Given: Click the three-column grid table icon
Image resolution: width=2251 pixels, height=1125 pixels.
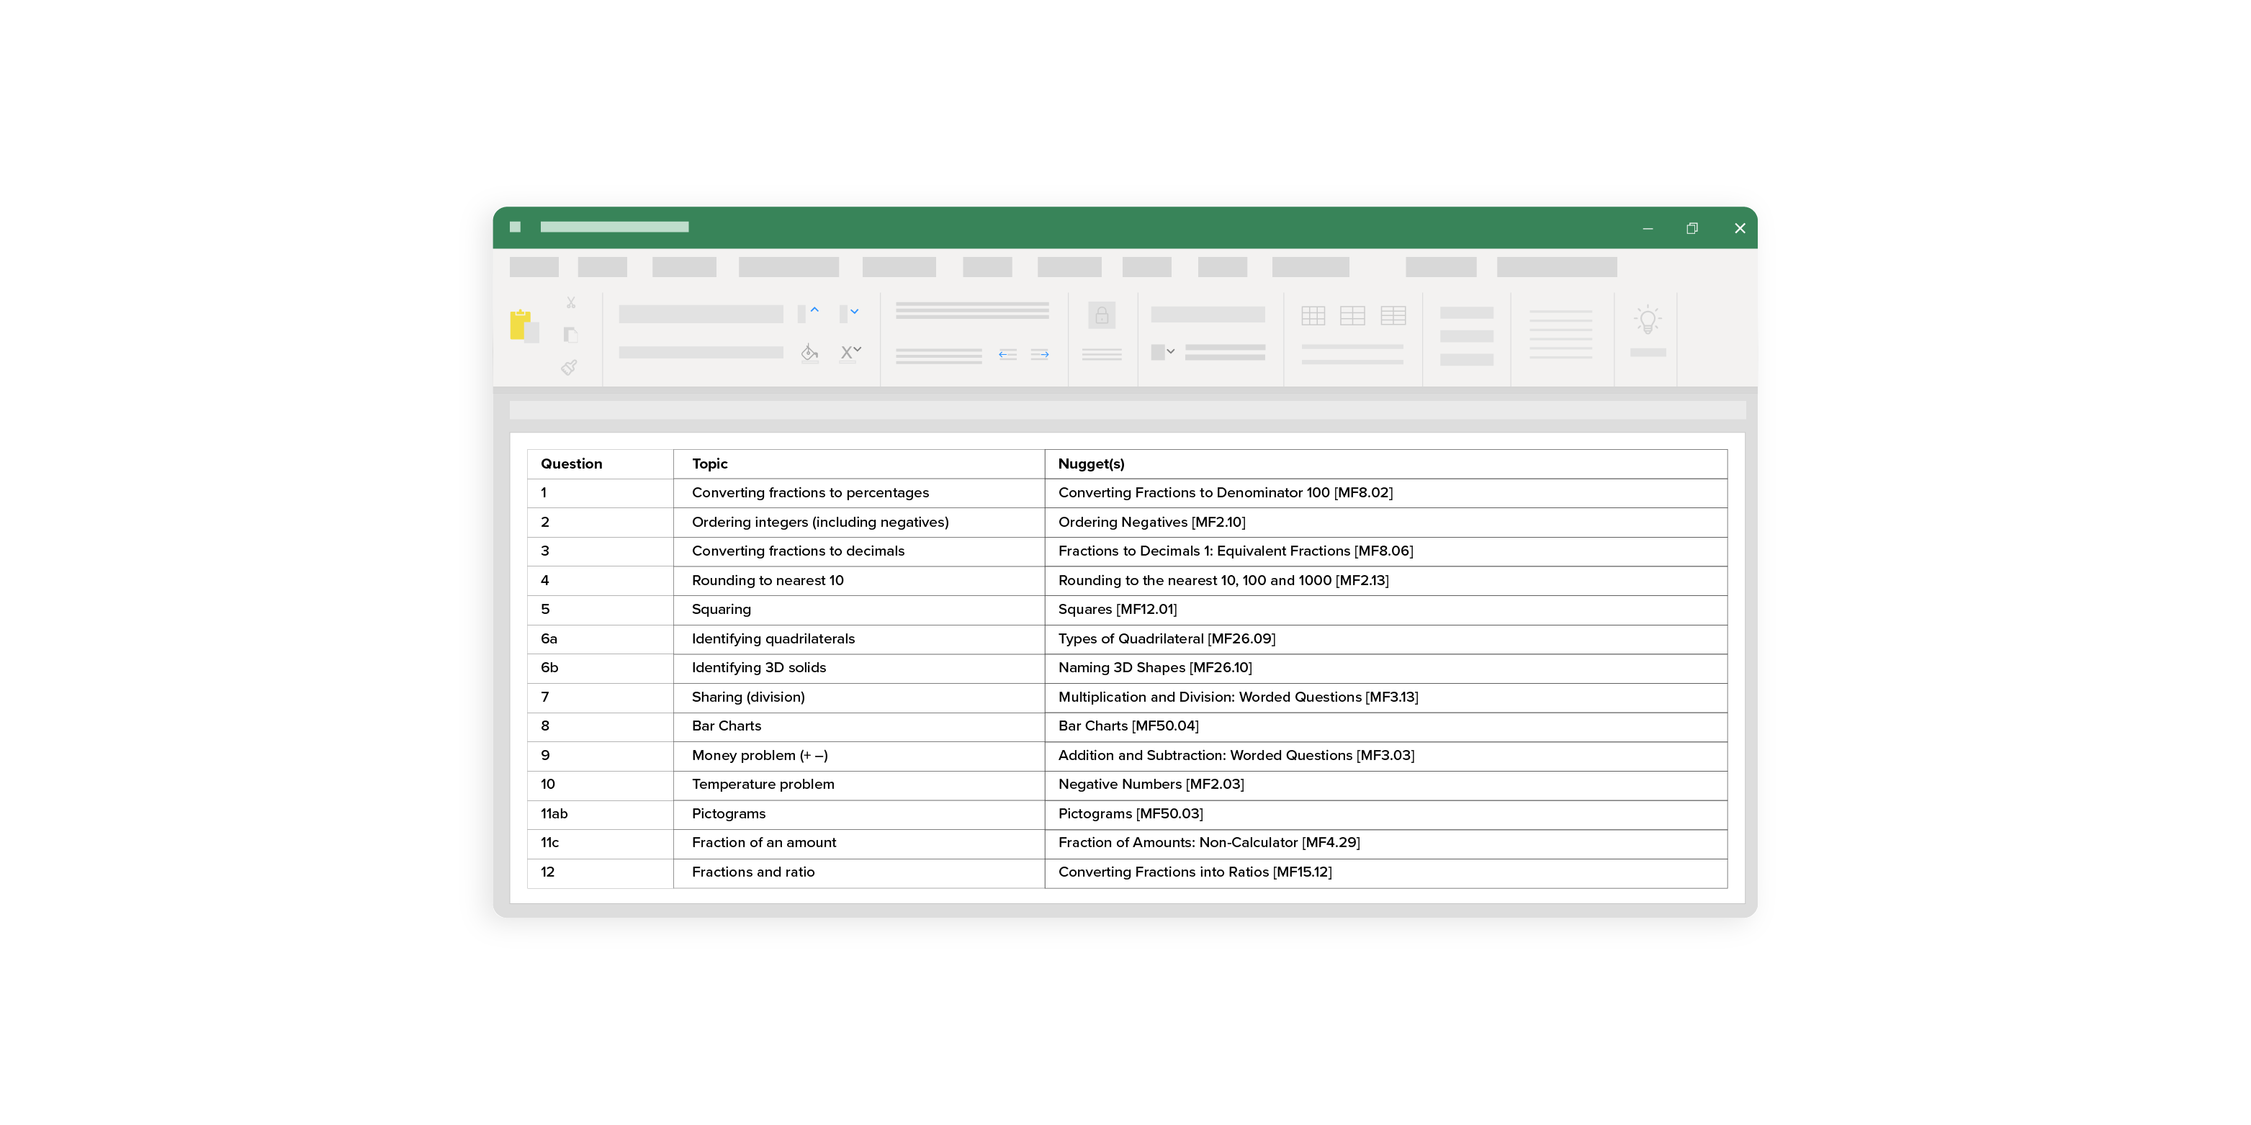Looking at the screenshot, I should (1313, 315).
